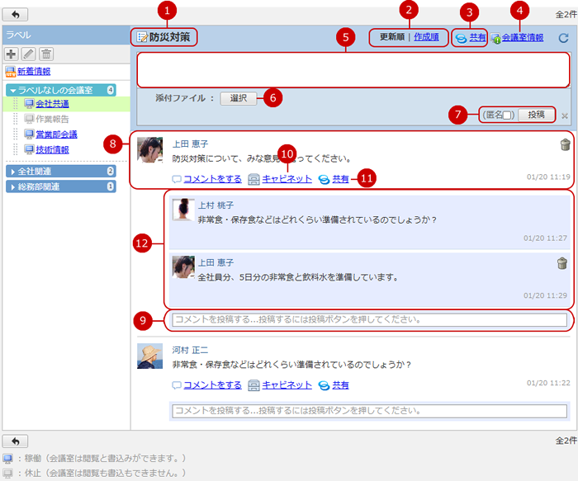
Task: Toggle the 匿名 anonymous checkbox
Action: click(507, 116)
